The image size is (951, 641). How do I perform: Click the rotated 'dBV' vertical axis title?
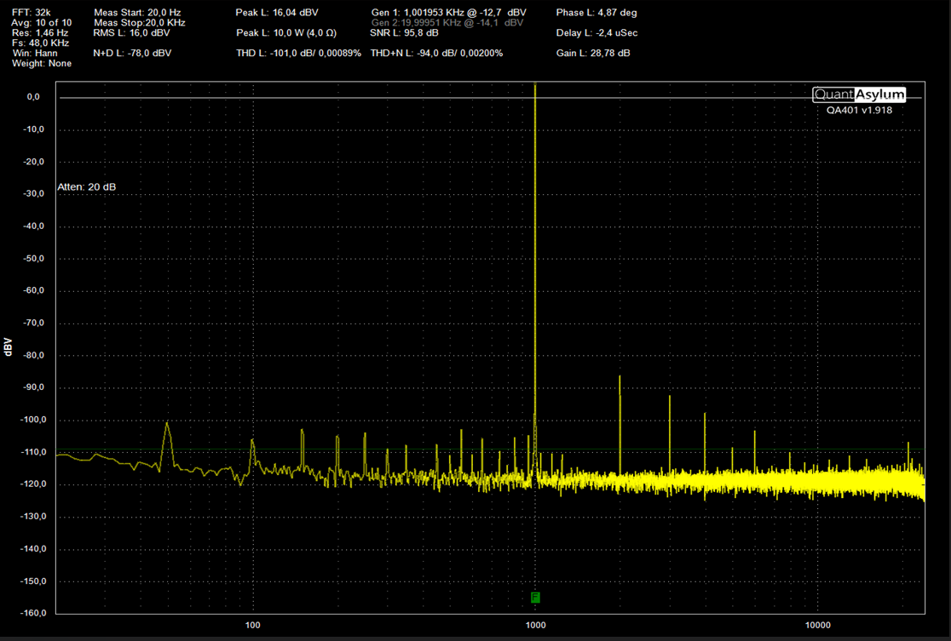tap(8, 347)
